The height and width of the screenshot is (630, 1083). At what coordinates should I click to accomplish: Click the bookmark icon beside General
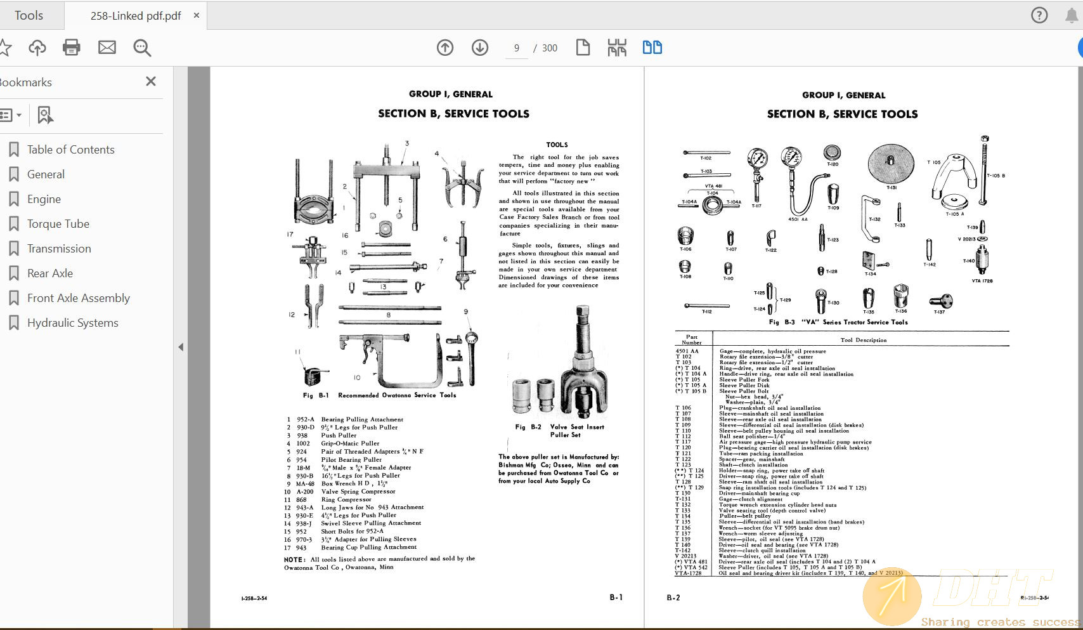click(13, 174)
